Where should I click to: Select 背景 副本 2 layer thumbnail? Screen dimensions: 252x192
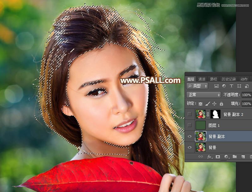[x=200, y=114]
